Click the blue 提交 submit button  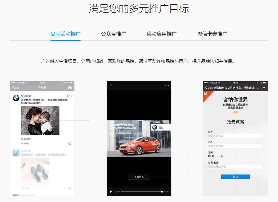235,177
